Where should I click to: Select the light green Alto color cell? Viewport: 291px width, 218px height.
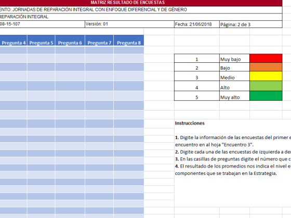(x=266, y=86)
